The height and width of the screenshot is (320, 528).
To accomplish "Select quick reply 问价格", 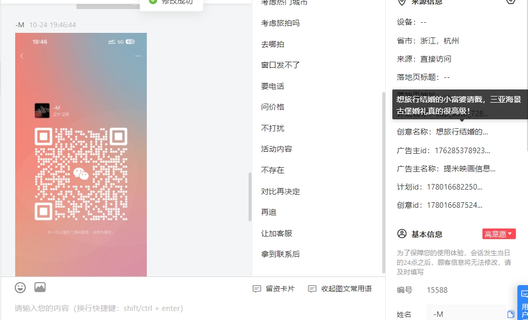I will click(272, 107).
